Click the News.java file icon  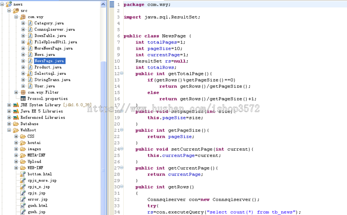tap(30, 54)
